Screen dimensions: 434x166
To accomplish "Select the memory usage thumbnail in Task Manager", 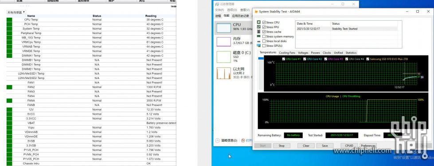I will [x=223, y=42].
